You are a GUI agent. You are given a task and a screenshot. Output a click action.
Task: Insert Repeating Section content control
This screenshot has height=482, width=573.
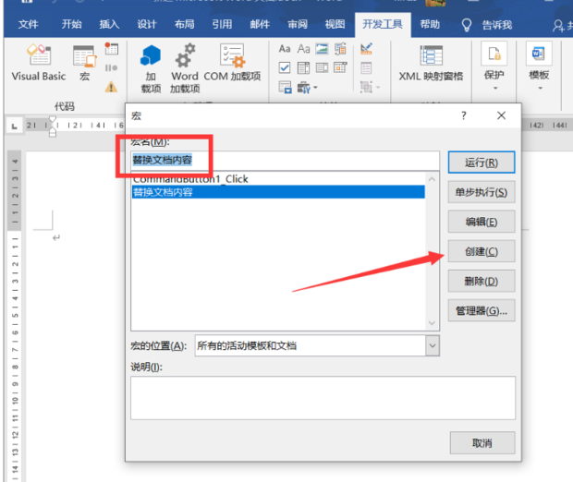(285, 88)
